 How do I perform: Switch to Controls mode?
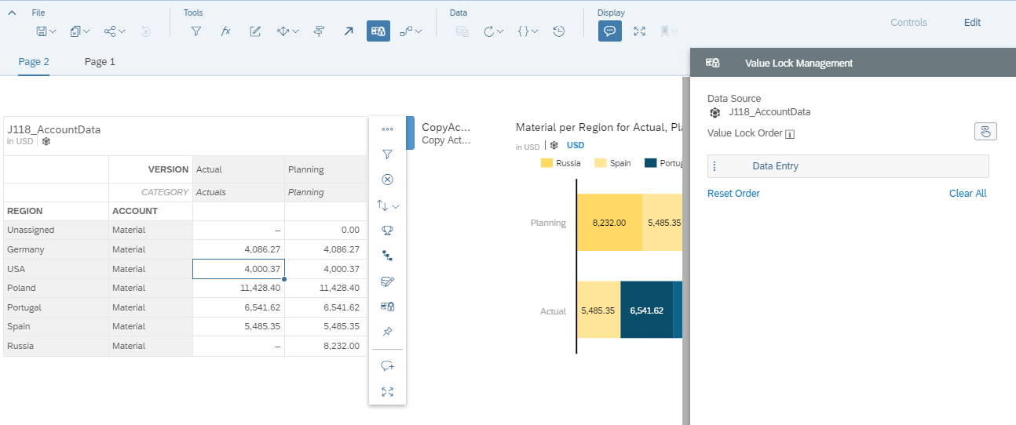pyautogui.click(x=908, y=23)
